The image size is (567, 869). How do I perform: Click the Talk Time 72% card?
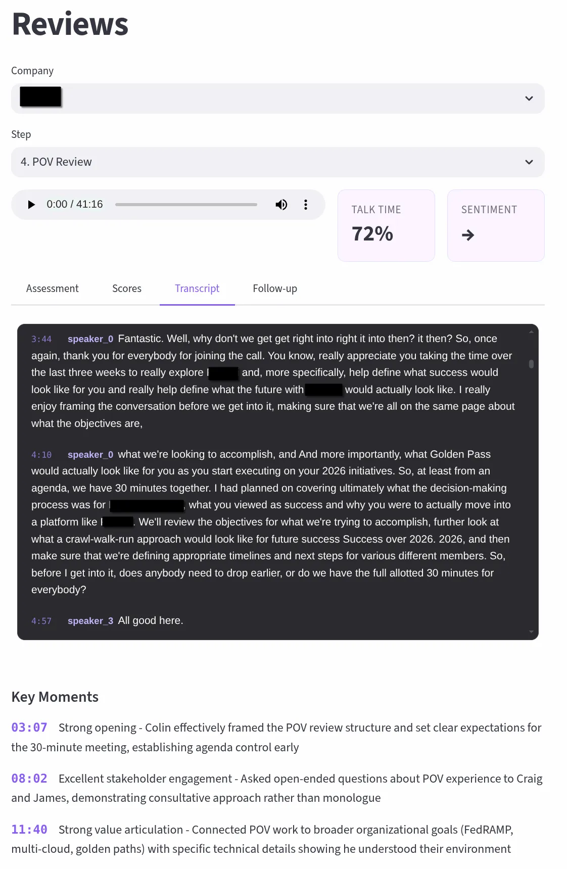pos(386,225)
